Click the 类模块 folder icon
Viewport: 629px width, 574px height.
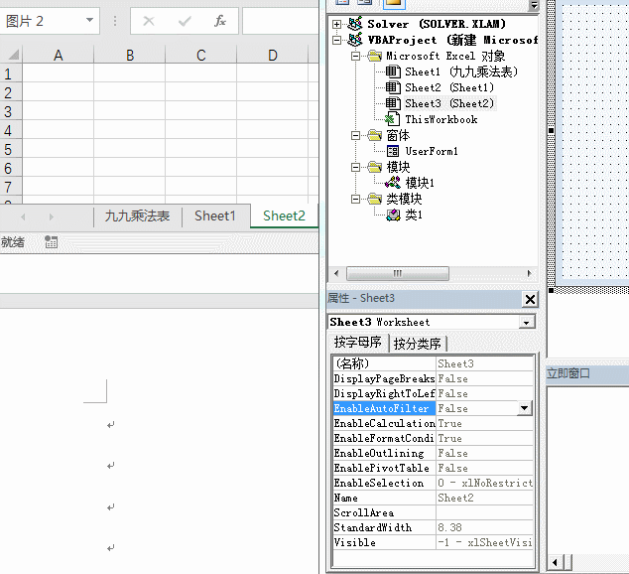click(x=375, y=199)
